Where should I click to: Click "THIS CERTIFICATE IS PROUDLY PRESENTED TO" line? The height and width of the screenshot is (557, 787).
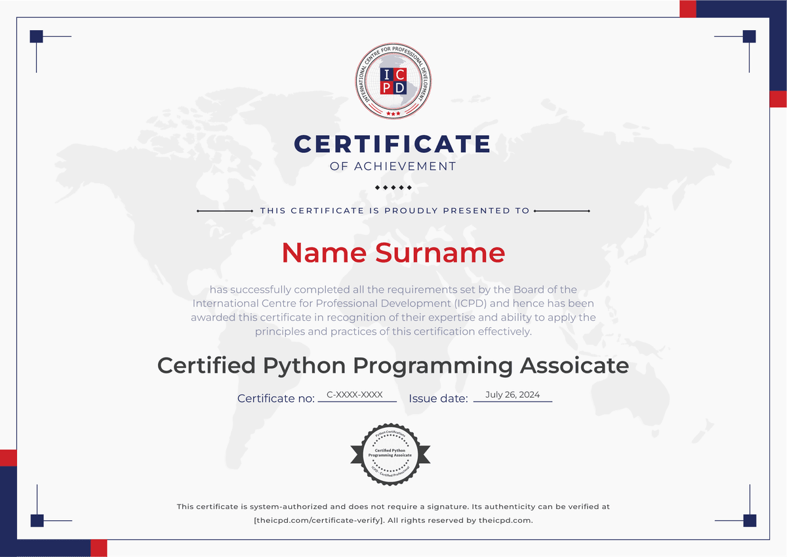click(x=394, y=211)
